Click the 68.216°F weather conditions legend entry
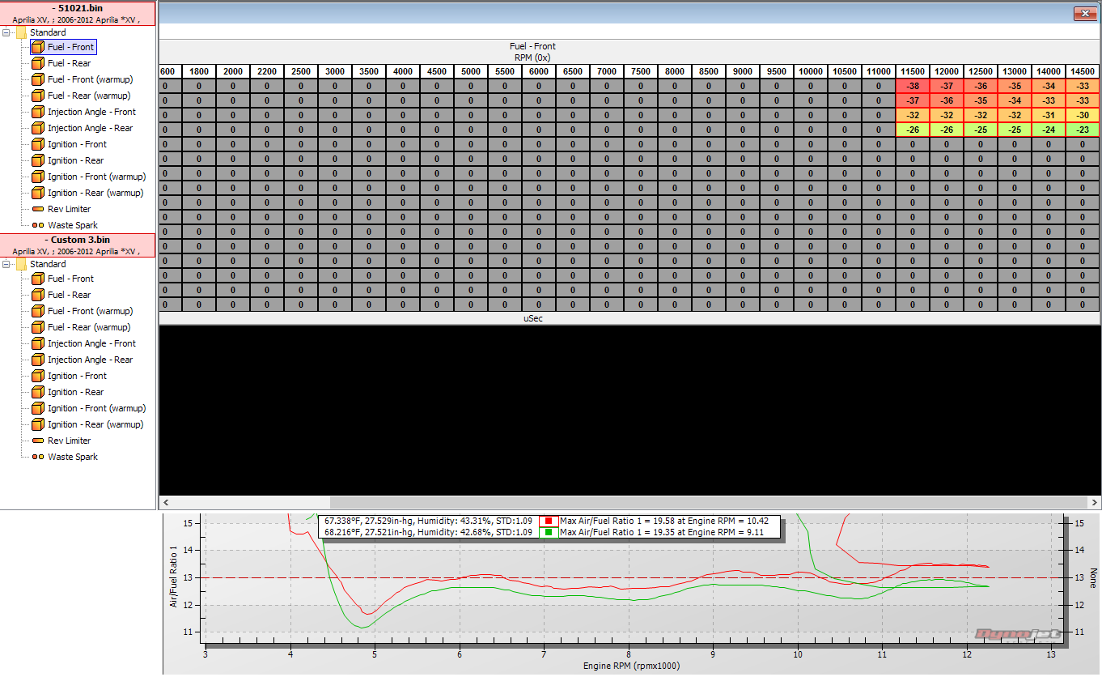Image resolution: width=1102 pixels, height=677 pixels. pyautogui.click(x=429, y=533)
